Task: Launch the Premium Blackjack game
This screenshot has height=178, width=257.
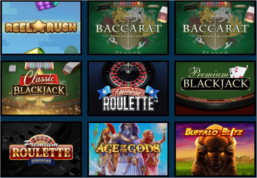Action: pyautogui.click(x=215, y=88)
